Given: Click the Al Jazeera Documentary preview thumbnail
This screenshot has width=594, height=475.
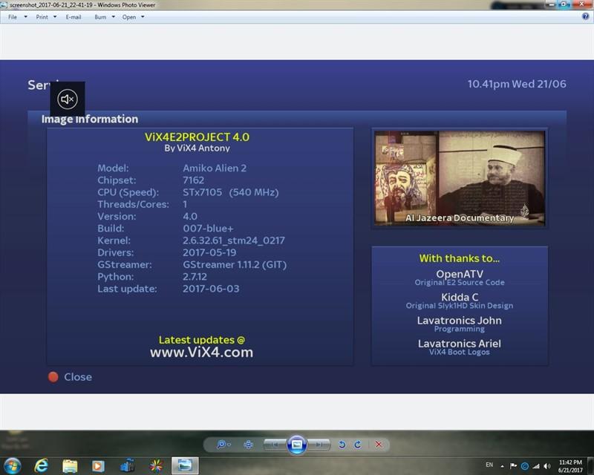Looking at the screenshot, I should click(x=460, y=178).
